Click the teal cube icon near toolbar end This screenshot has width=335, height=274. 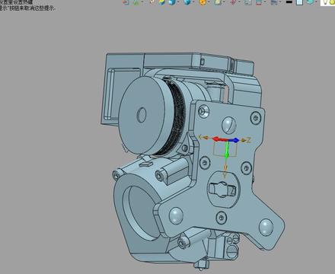[310, 2]
